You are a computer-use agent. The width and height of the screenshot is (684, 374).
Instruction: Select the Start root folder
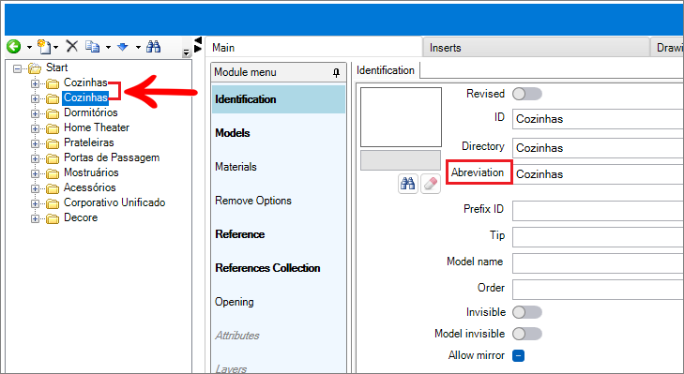tap(56, 67)
